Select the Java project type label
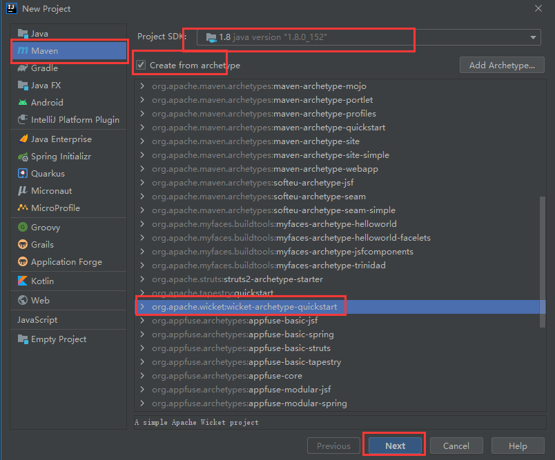Viewport: 555px width, 460px height. pos(39,34)
